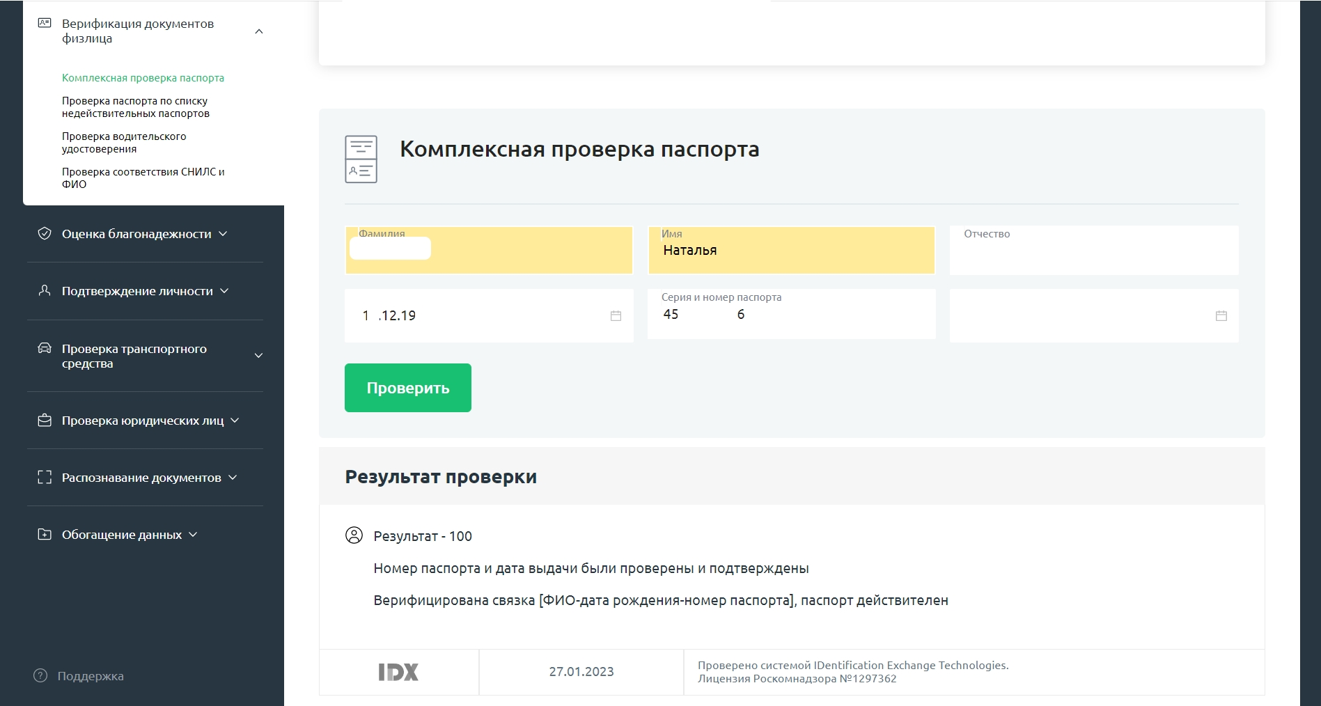Open calendar icon in the birth date field

pos(616,315)
